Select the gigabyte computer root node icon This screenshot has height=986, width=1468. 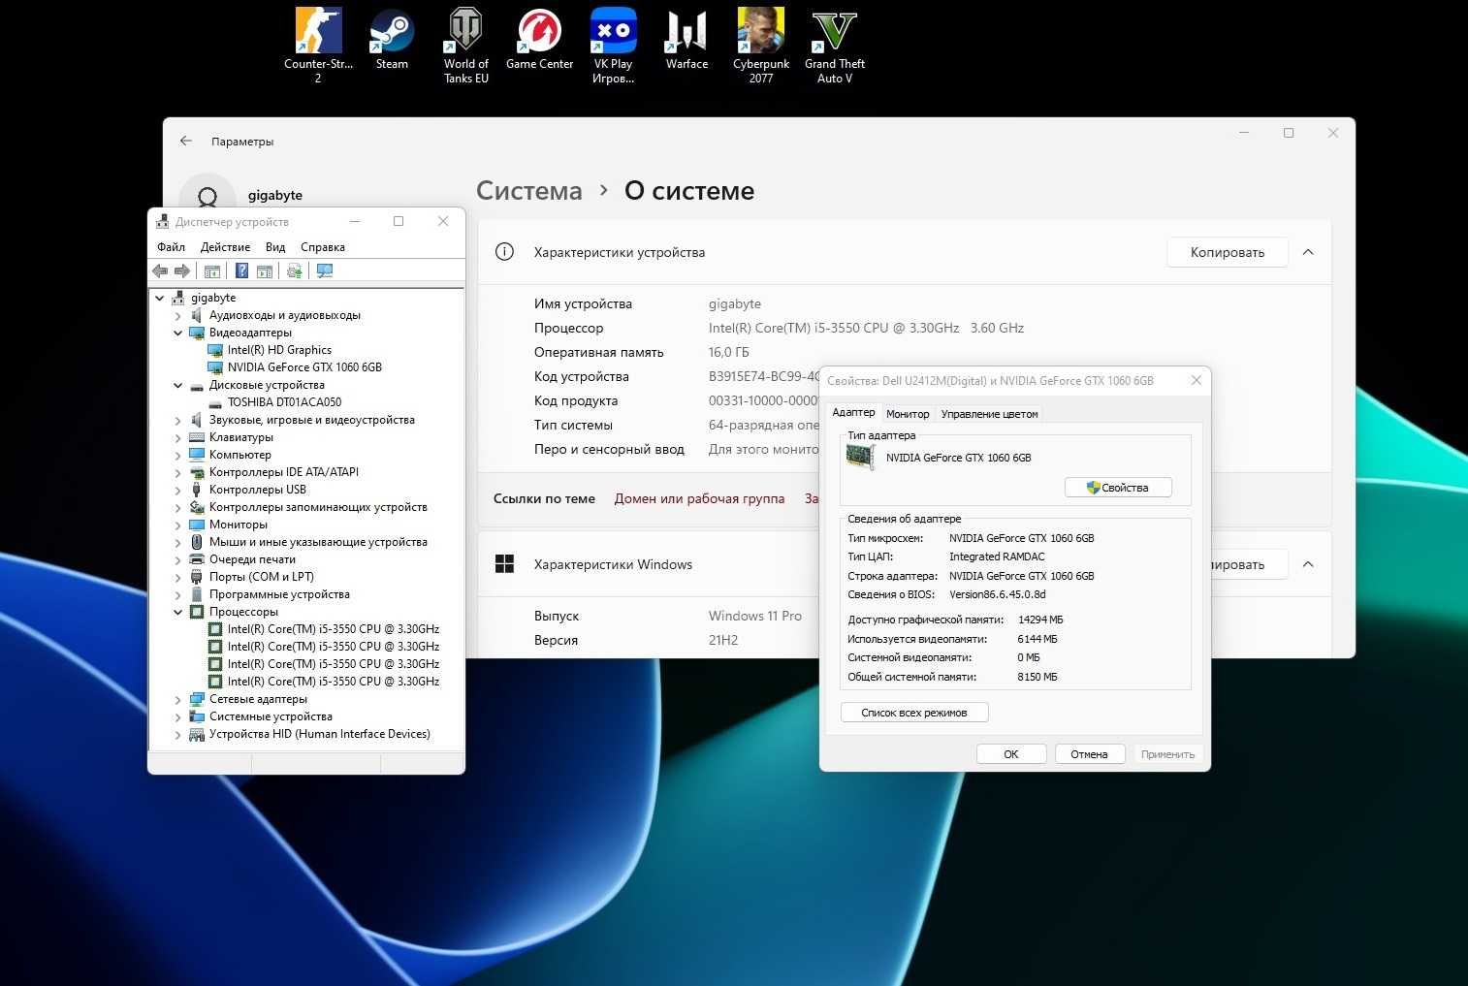[x=177, y=298]
